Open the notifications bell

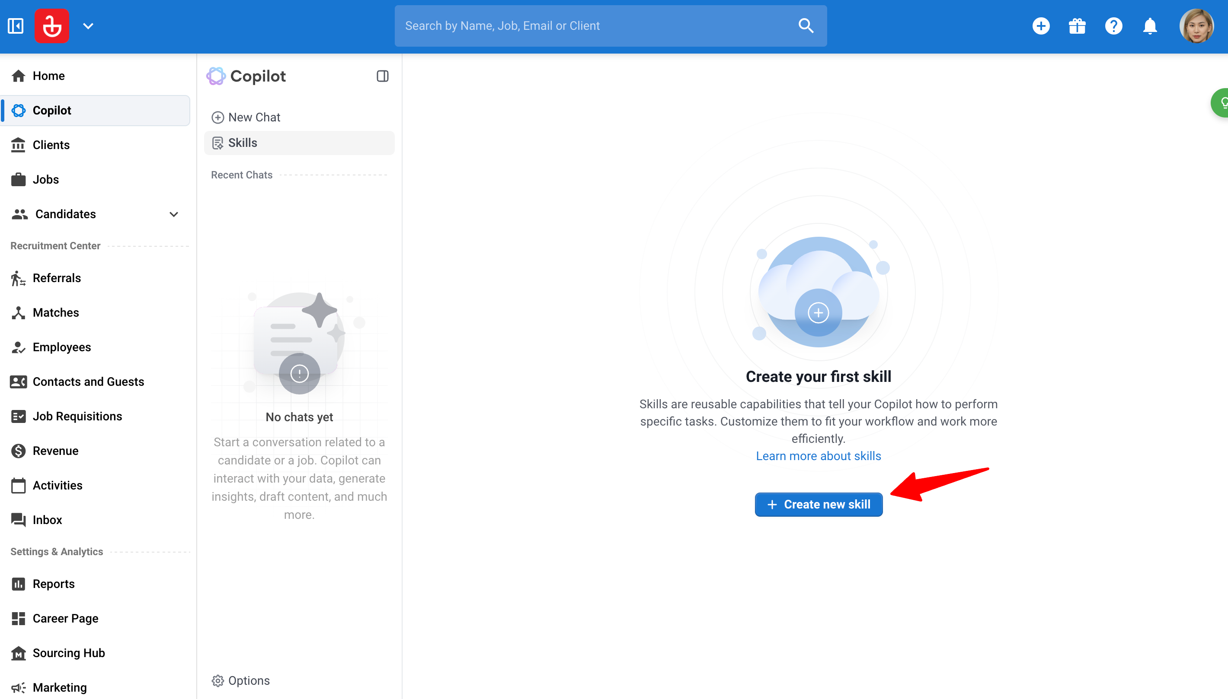(x=1150, y=26)
